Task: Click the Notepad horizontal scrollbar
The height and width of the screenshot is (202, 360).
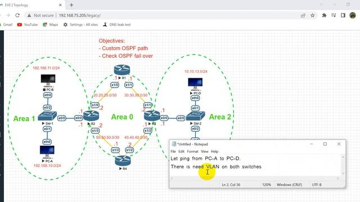Action: (x=255, y=178)
